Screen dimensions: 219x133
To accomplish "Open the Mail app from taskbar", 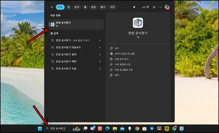I will [x=122, y=129].
